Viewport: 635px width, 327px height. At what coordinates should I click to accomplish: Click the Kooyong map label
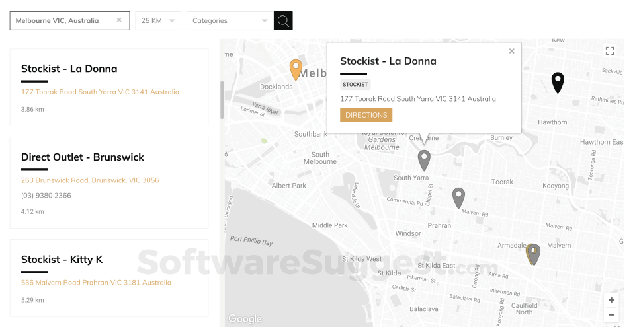point(556,186)
